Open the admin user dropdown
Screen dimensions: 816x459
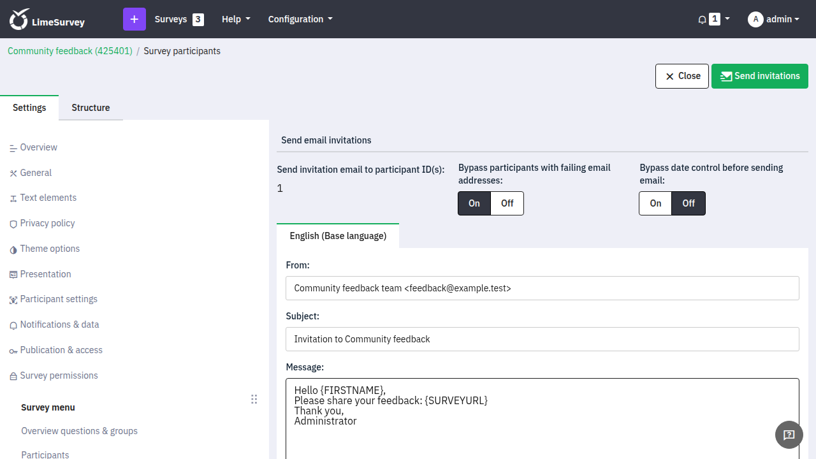coord(774,19)
